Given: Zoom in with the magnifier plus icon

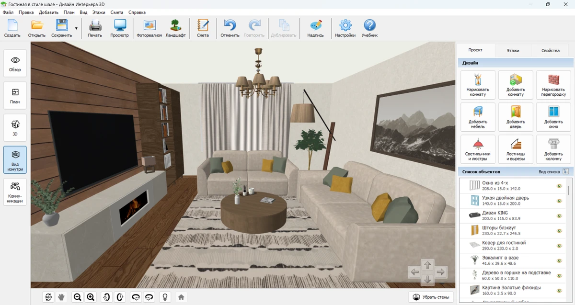Looking at the screenshot, I should 91,297.
